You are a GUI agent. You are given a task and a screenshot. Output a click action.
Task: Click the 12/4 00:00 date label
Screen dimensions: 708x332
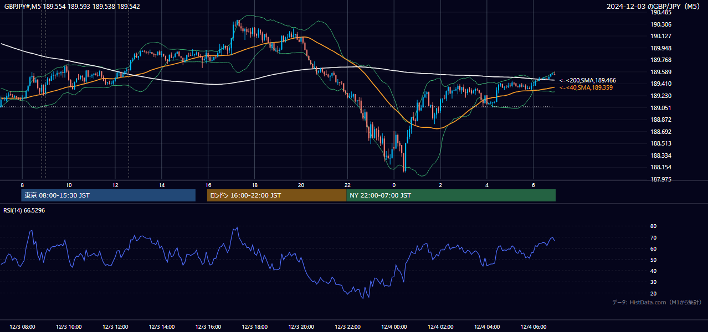click(394, 327)
